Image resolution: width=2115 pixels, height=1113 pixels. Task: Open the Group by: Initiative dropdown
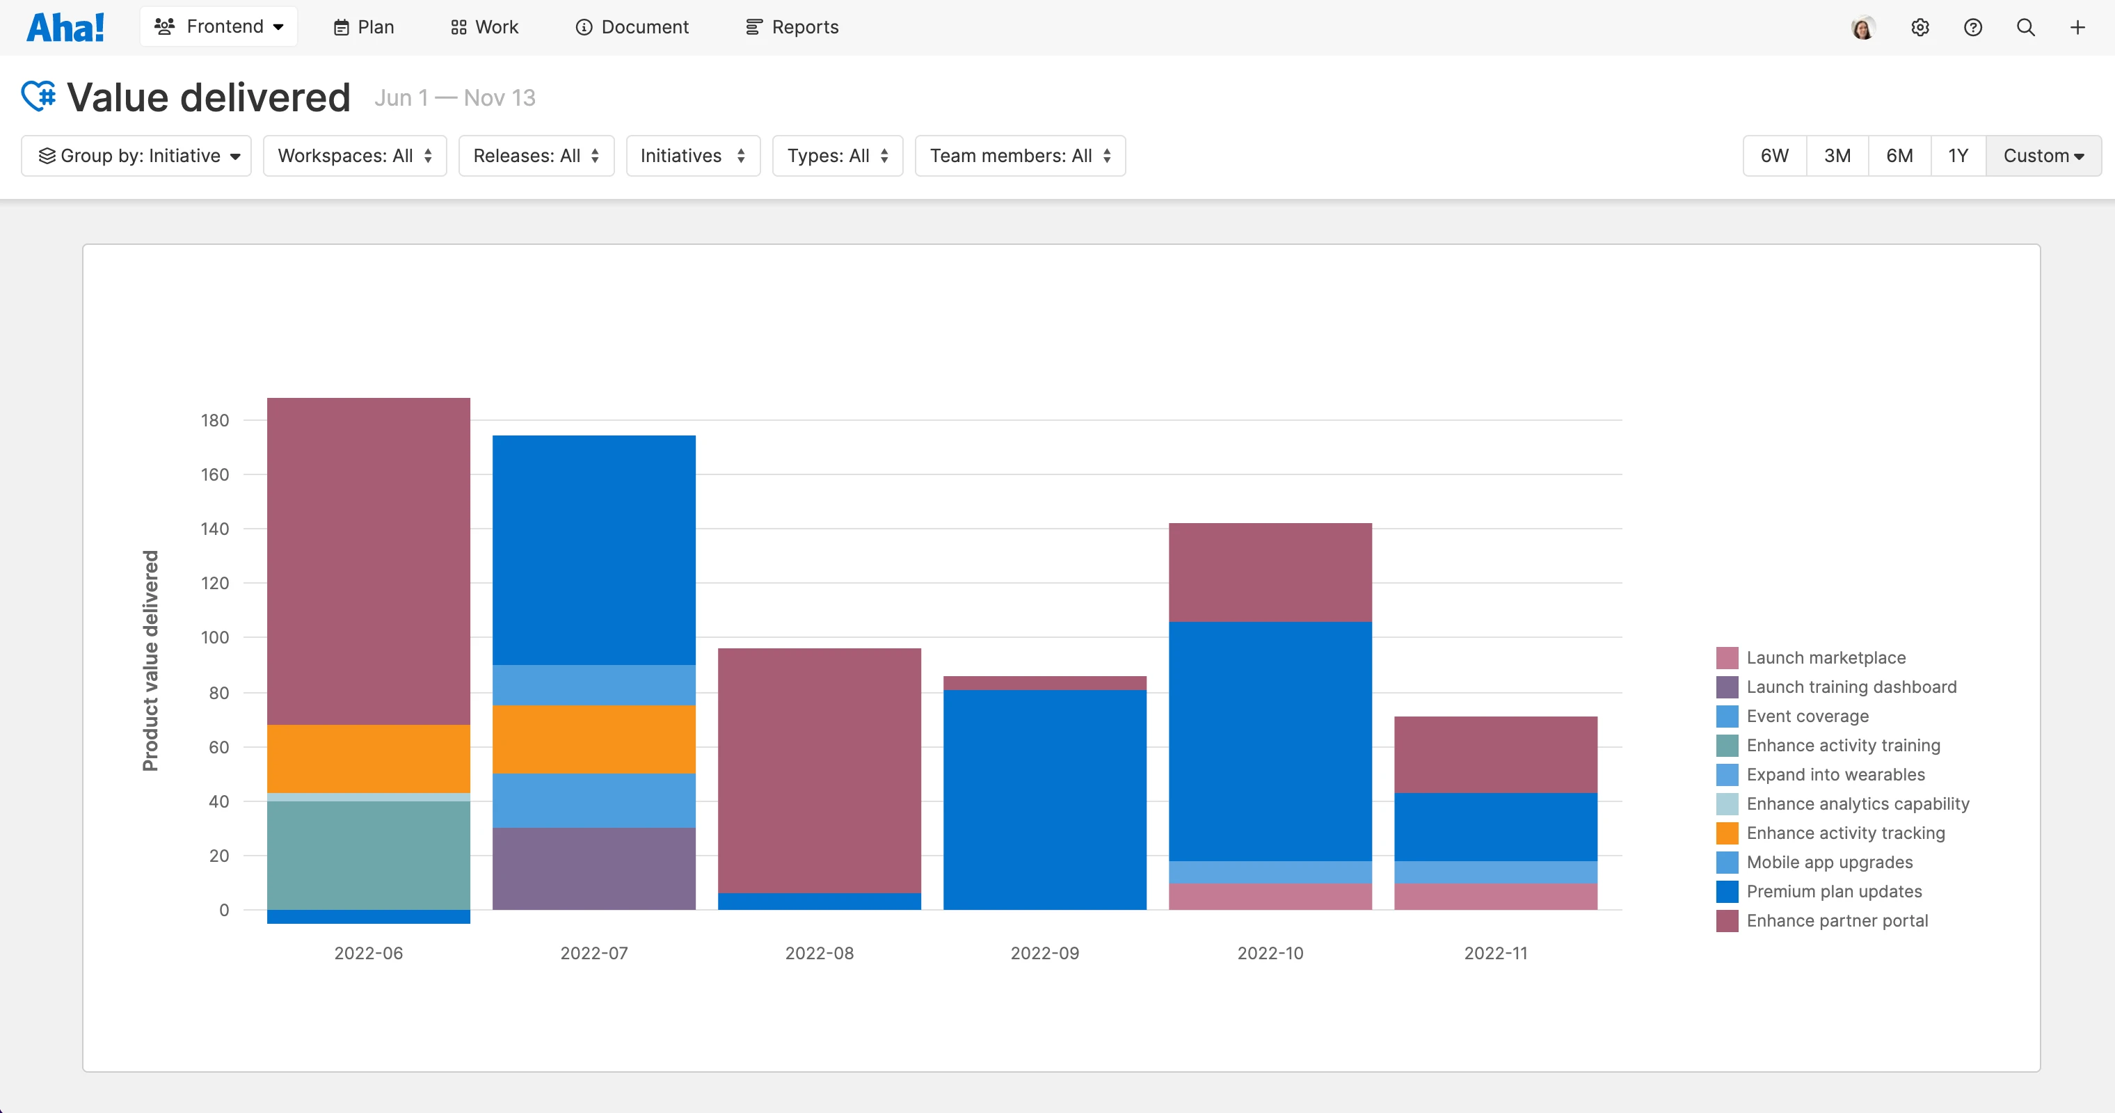[136, 155]
